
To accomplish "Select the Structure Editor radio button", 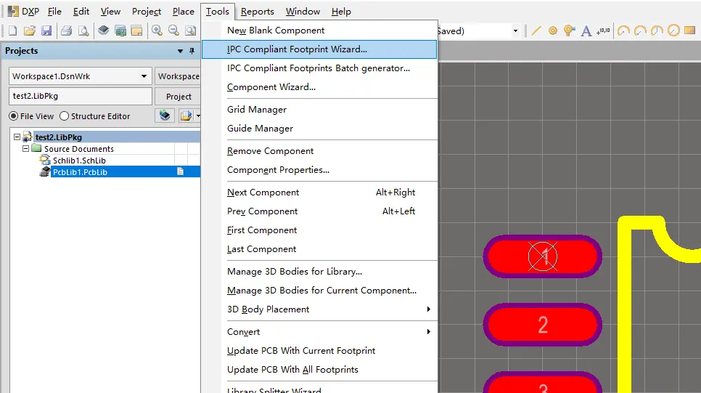I will pos(65,116).
